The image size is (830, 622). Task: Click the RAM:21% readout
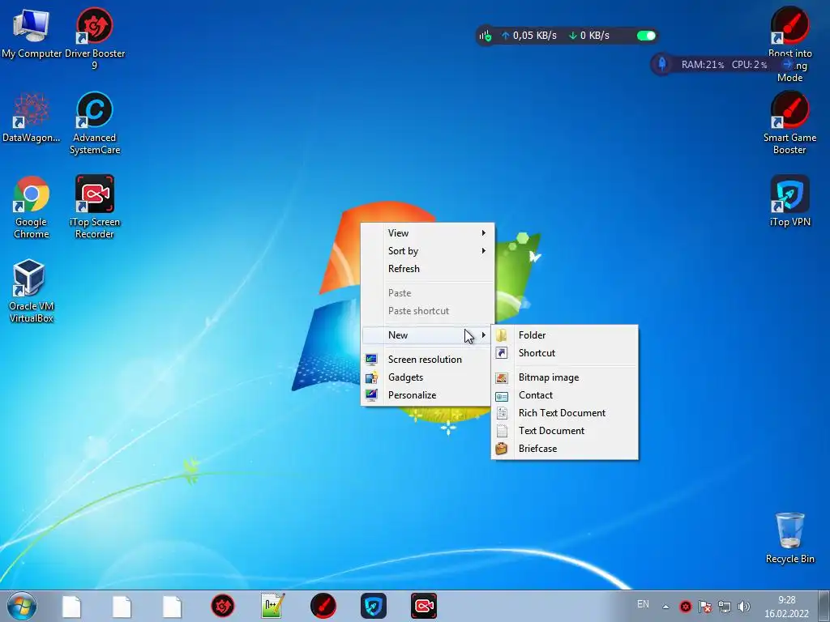pyautogui.click(x=703, y=65)
